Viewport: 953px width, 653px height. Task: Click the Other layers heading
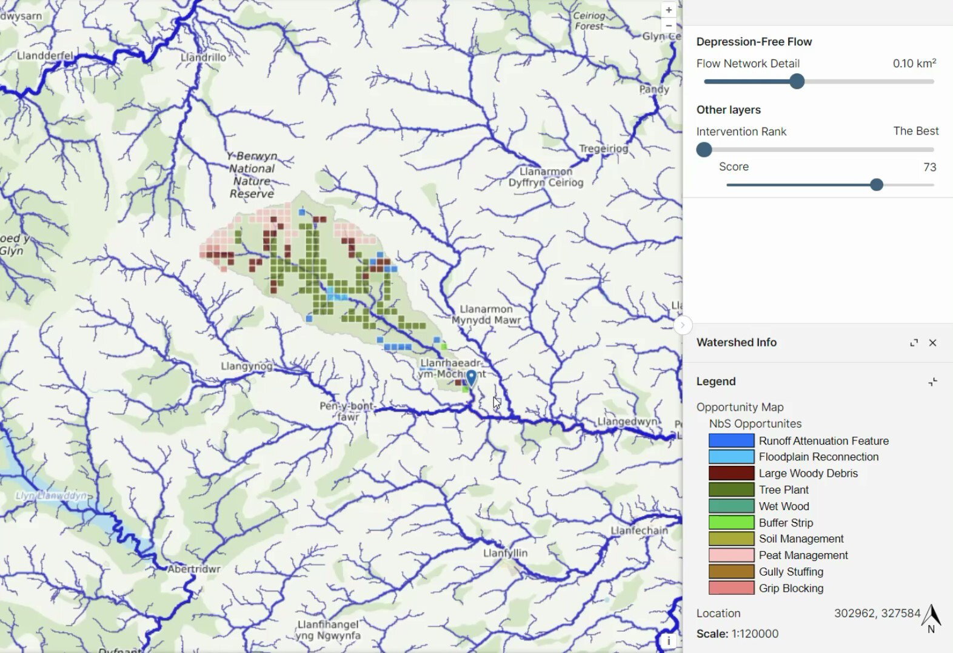728,110
